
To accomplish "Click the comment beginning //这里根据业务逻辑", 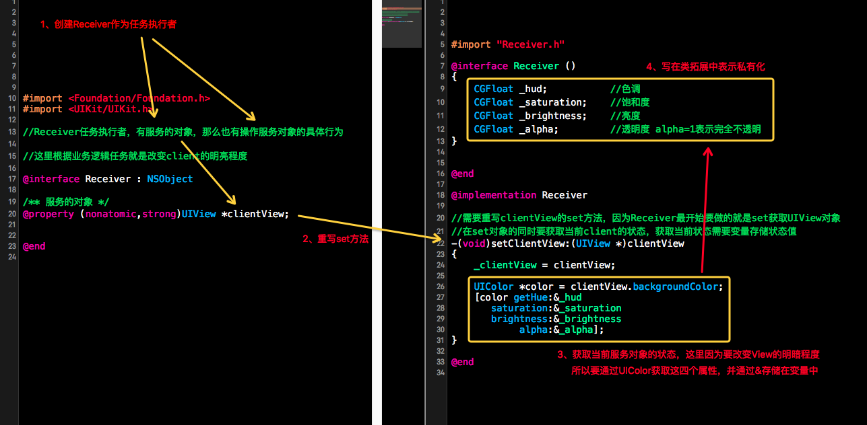I will [135, 155].
